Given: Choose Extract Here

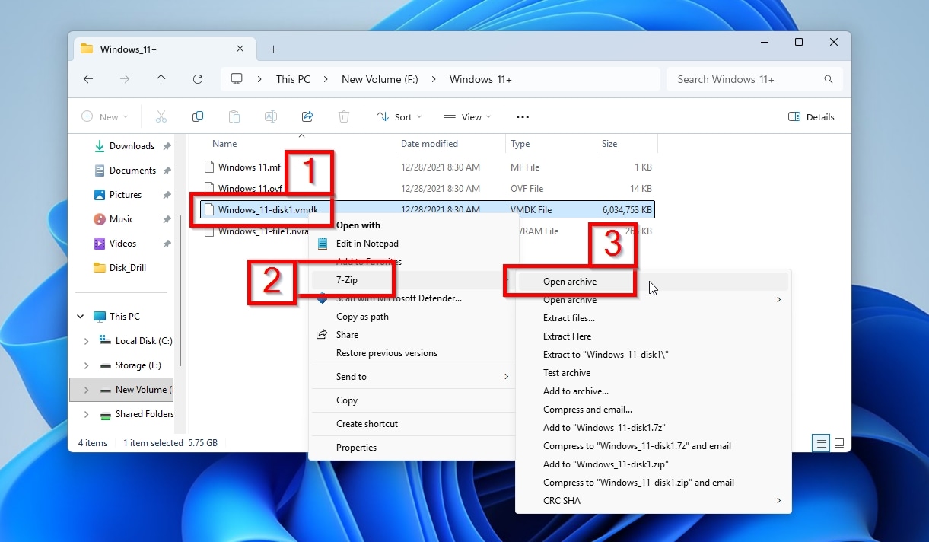Looking at the screenshot, I should (567, 336).
